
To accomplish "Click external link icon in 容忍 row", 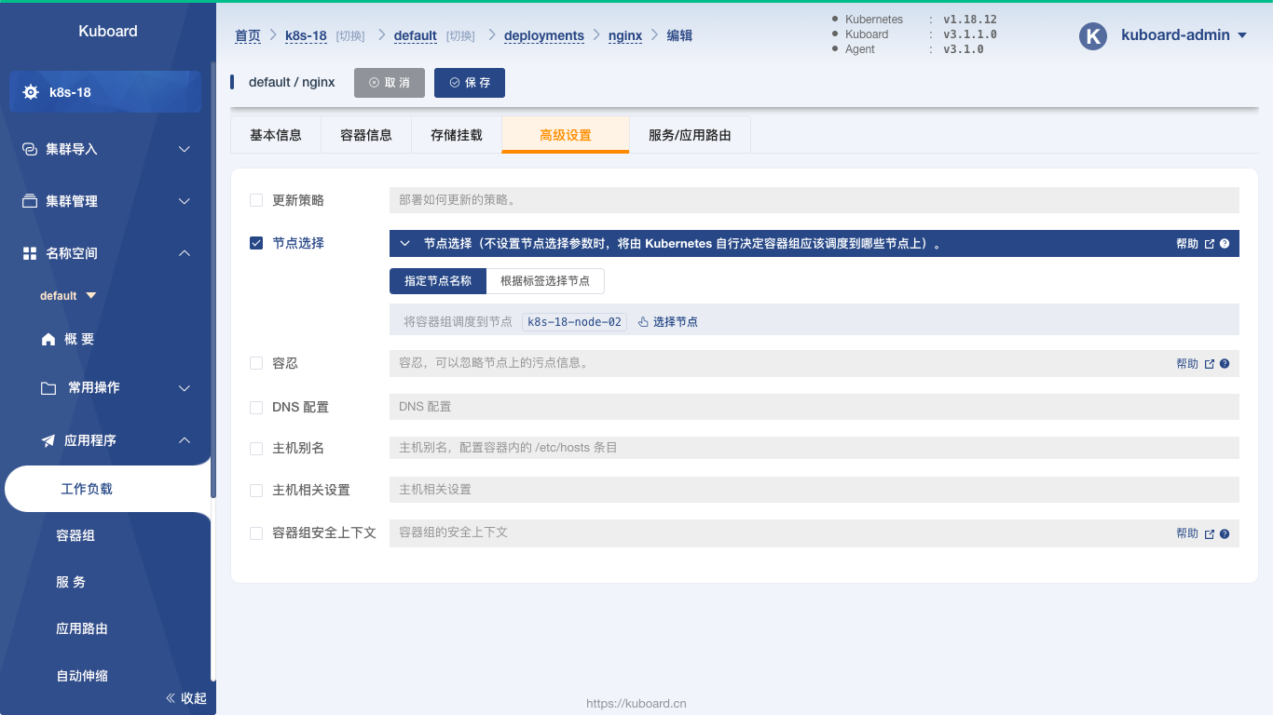I will [x=1210, y=364].
